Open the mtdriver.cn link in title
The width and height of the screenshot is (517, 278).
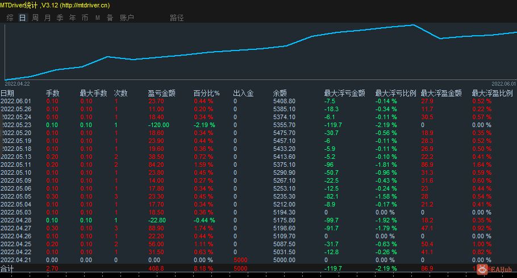pos(86,5)
